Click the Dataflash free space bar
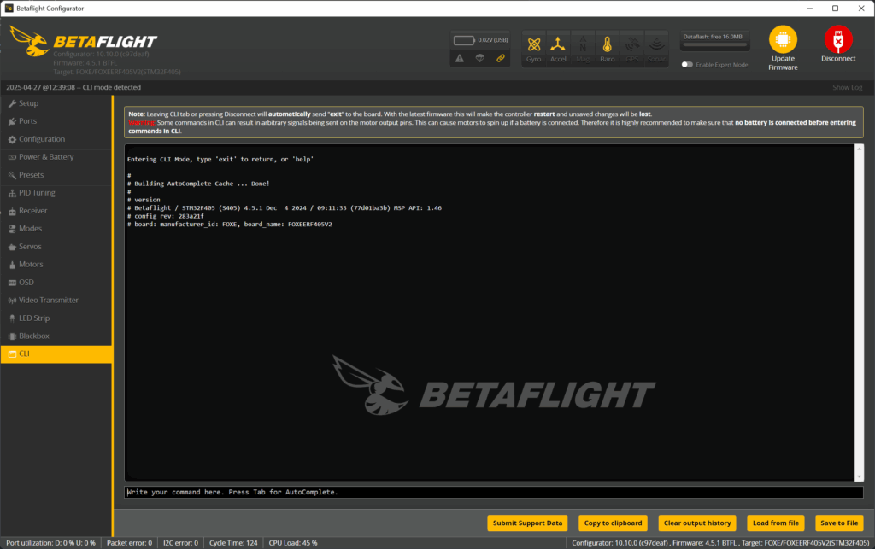The width and height of the screenshot is (875, 549). (715, 44)
